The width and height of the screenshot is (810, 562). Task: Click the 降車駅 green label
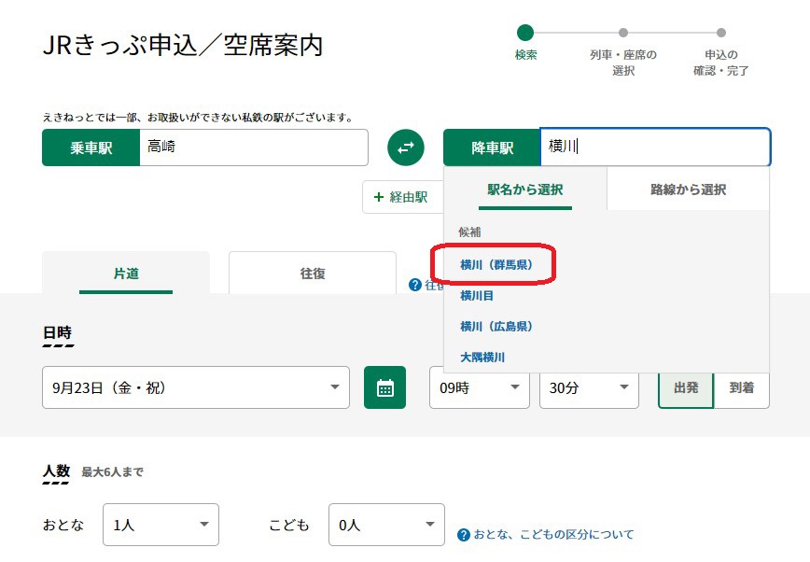(492, 148)
